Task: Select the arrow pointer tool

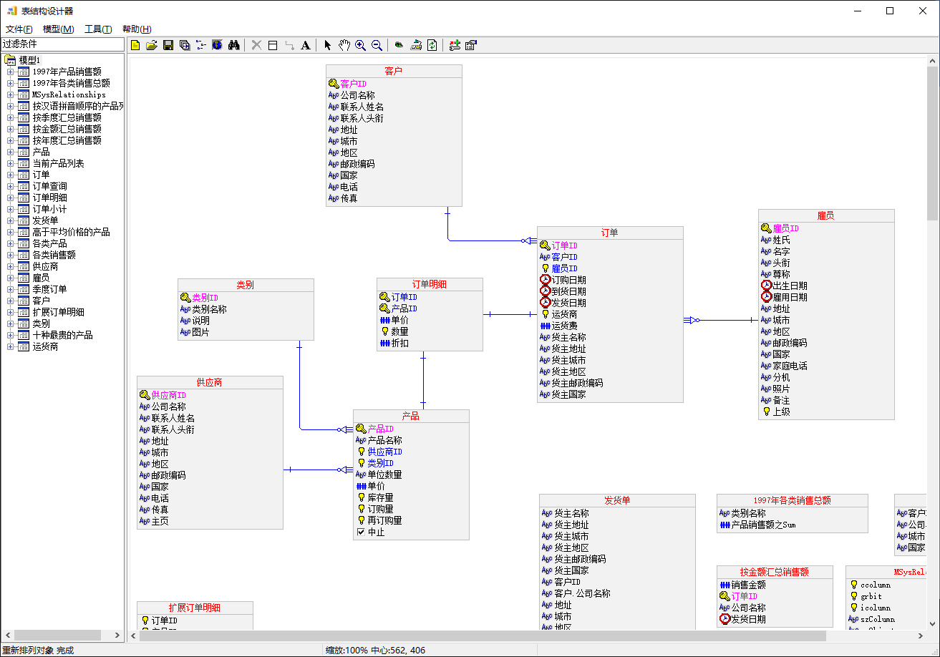Action: tap(327, 45)
